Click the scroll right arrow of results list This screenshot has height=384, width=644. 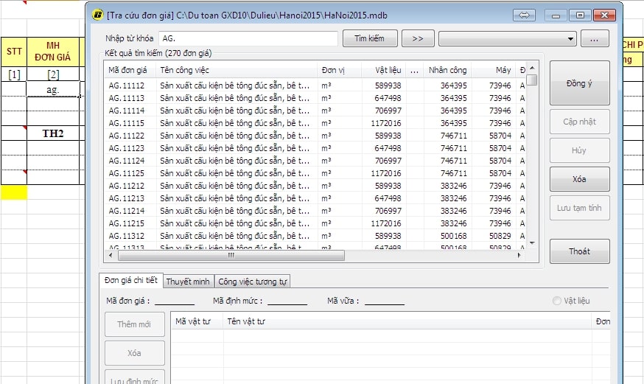pyautogui.click(x=519, y=256)
